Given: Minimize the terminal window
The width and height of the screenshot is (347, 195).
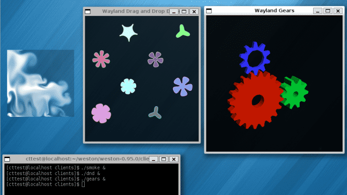Looking at the screenshot, I should click(x=154, y=159).
